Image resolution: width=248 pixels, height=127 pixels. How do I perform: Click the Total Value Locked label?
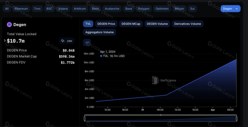pos(22,34)
